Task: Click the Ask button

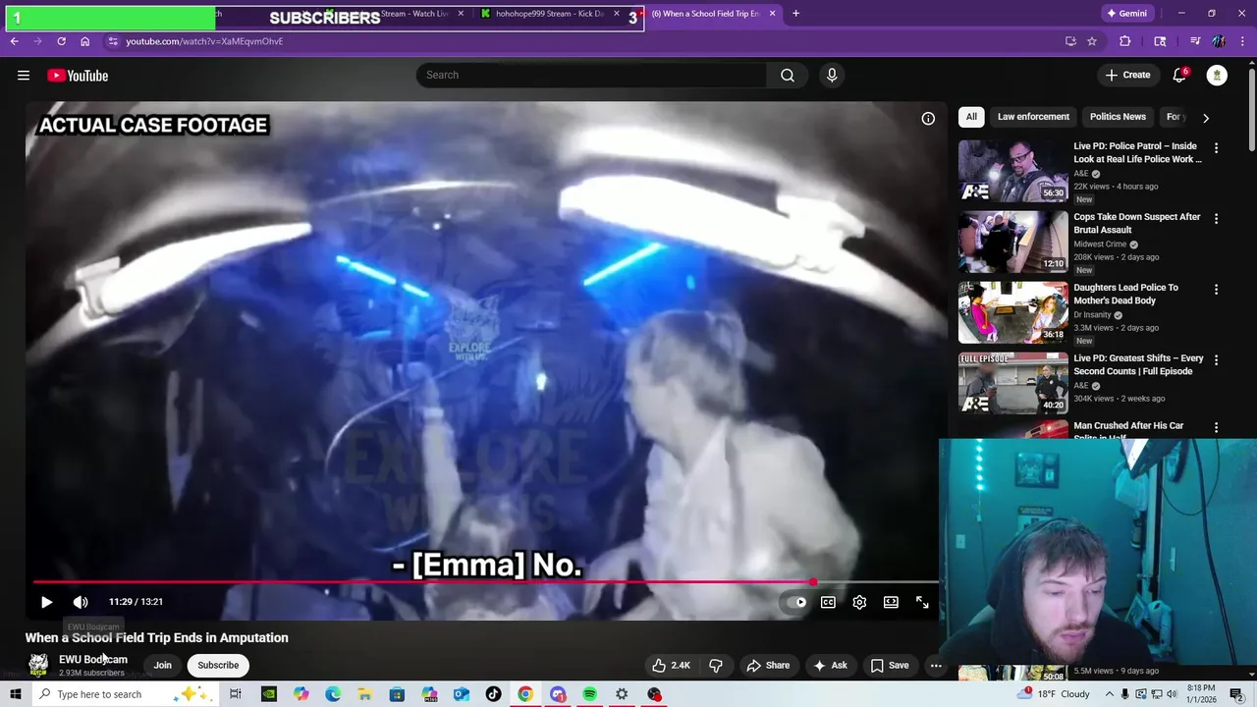Action: 830,665
